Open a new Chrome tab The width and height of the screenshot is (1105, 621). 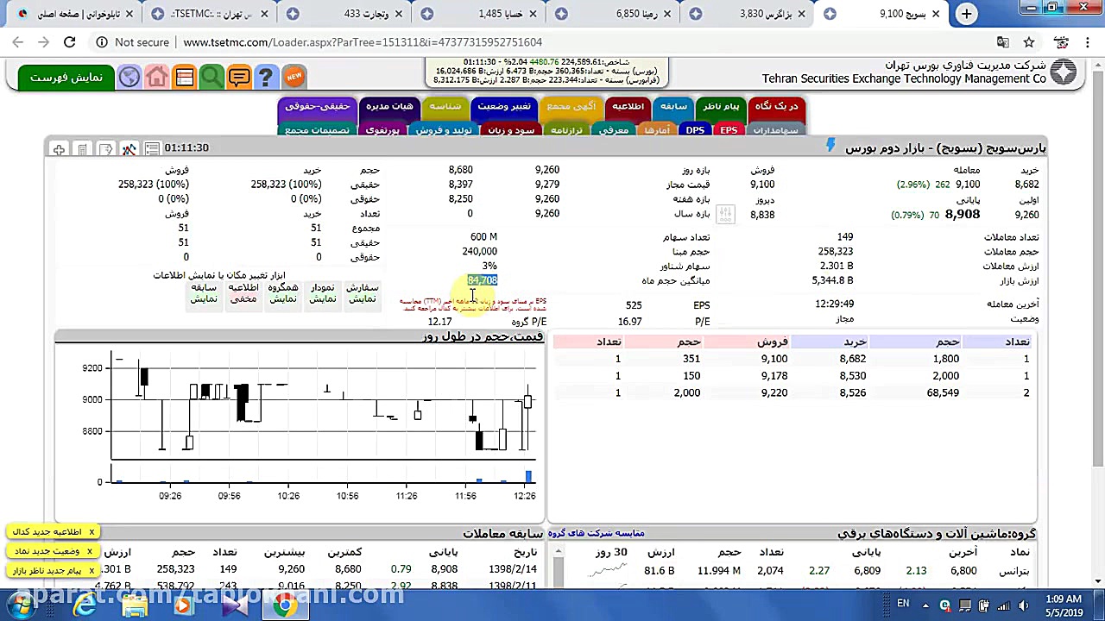[x=966, y=14]
